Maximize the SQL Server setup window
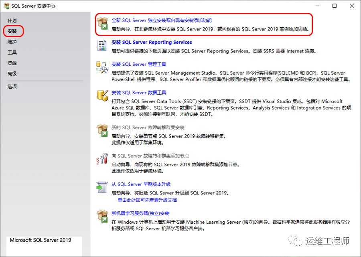Viewport: 361px width, 257px height. (335, 6)
